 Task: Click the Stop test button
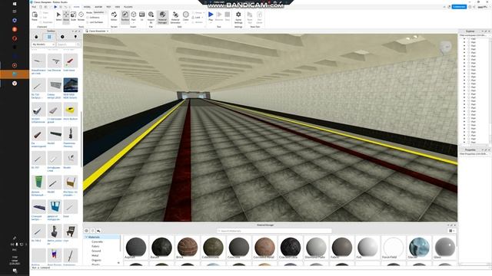(228, 16)
